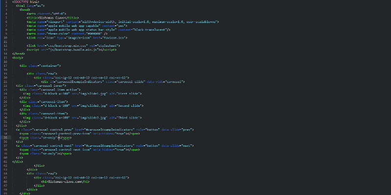Click the alt text 'First slide'
391x195 pixels.
128,94
